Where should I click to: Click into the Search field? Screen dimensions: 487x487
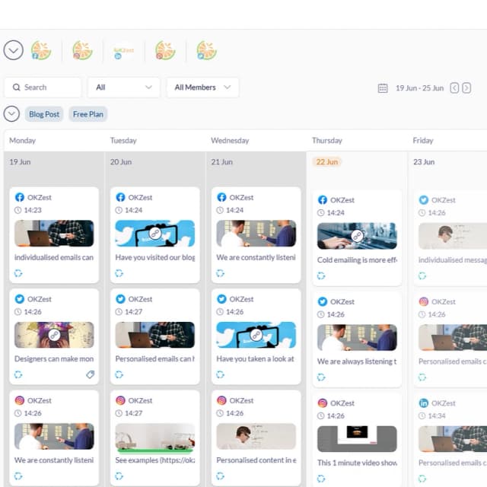pyautogui.click(x=43, y=88)
